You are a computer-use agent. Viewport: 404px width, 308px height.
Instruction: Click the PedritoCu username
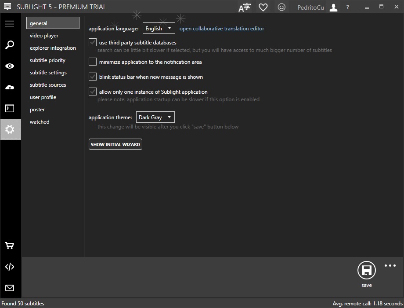pos(310,7)
